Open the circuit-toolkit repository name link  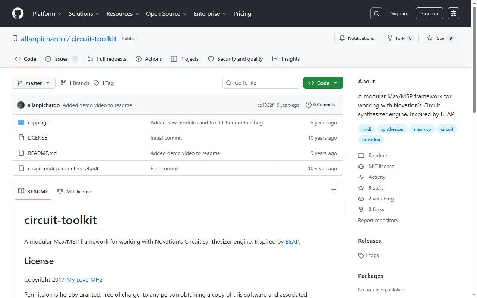pyautogui.click(x=94, y=39)
